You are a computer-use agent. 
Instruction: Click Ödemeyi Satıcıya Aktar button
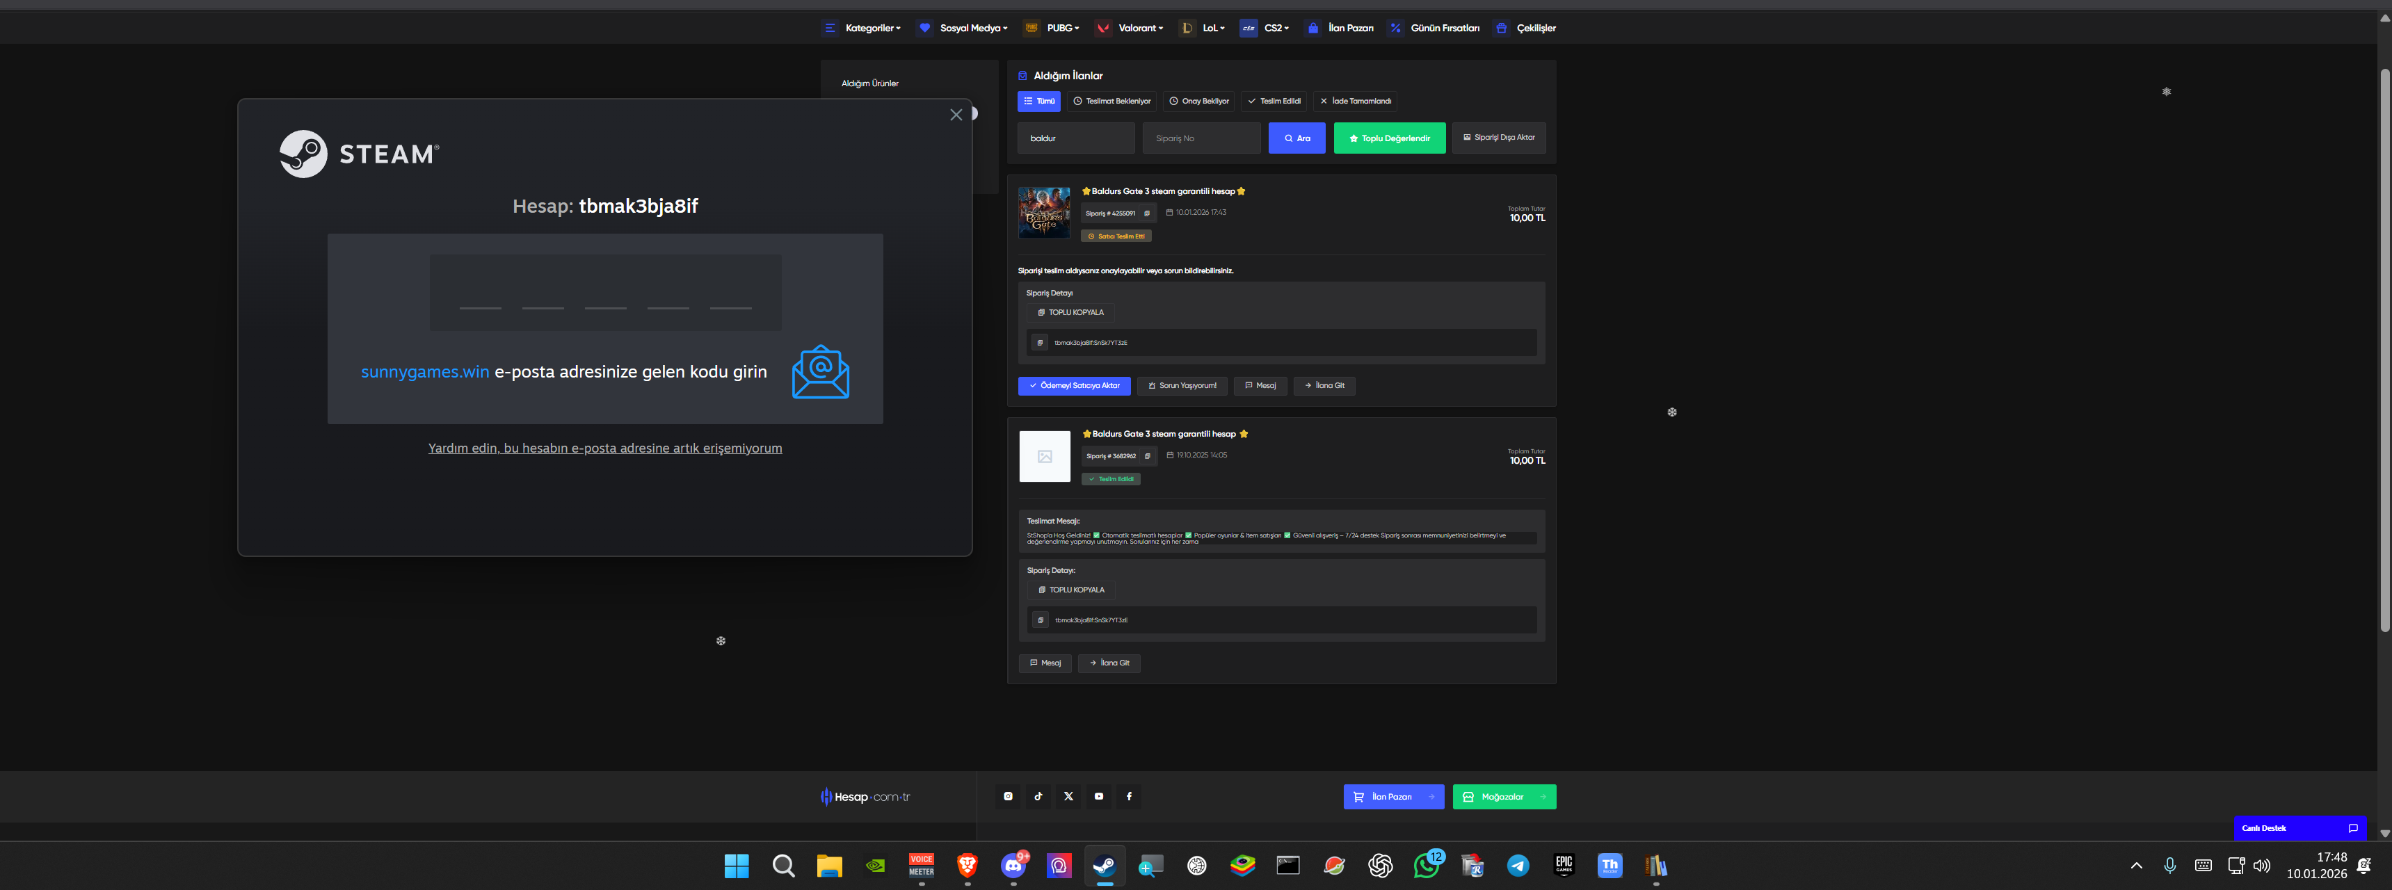[1075, 386]
